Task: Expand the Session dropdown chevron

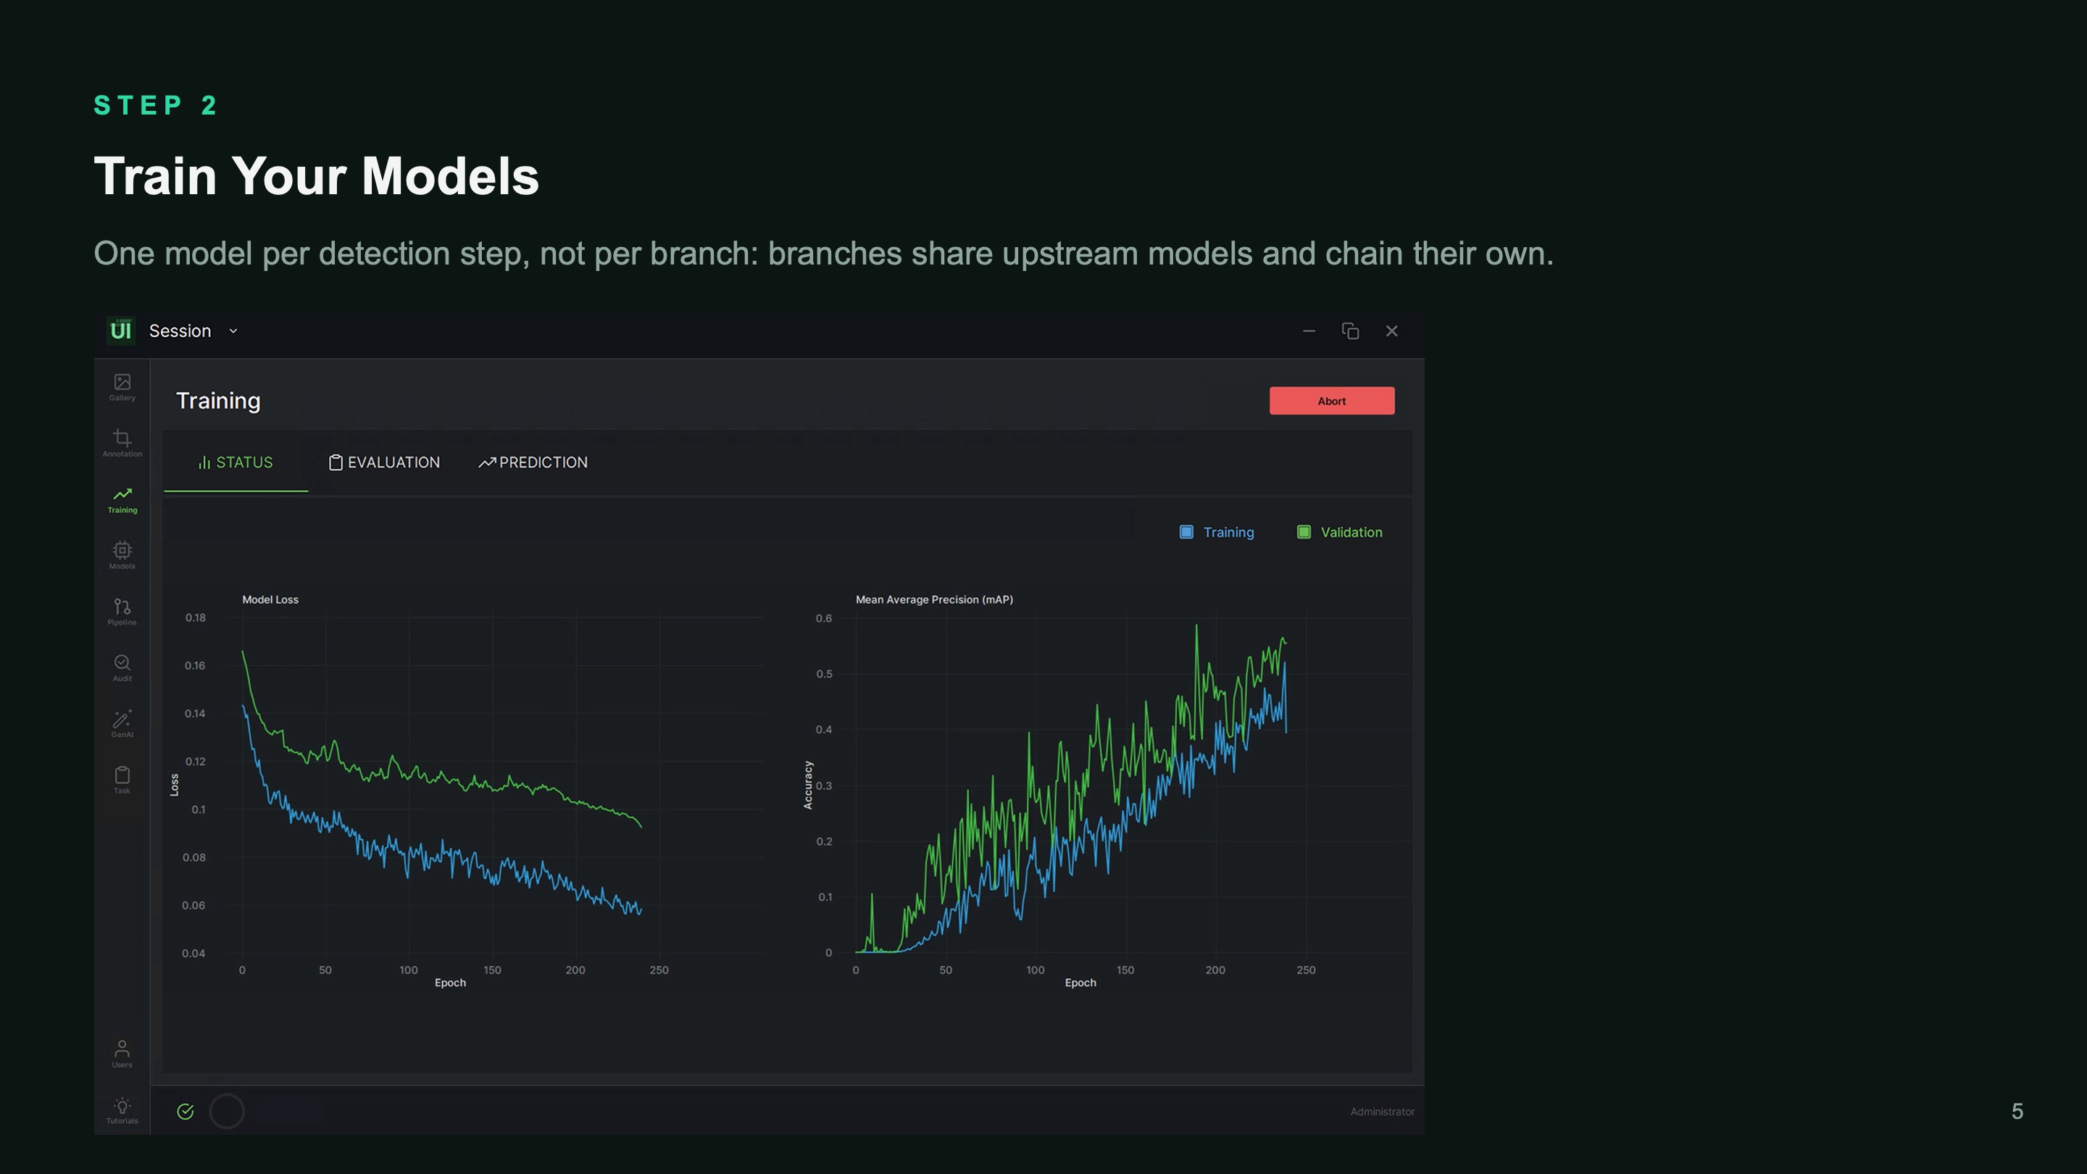Action: pyautogui.click(x=233, y=331)
